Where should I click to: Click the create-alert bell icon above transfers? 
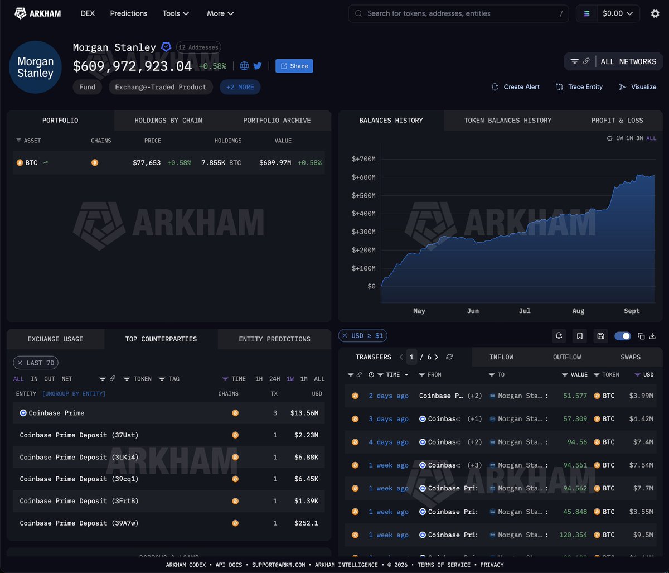tap(559, 336)
